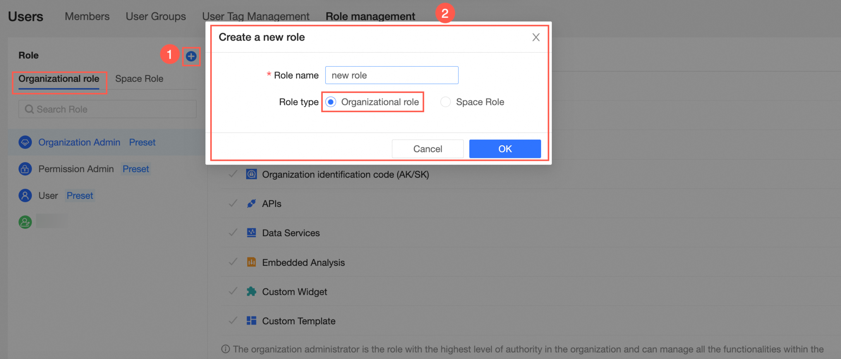Click the Permission Admin lock icon

[25, 169]
